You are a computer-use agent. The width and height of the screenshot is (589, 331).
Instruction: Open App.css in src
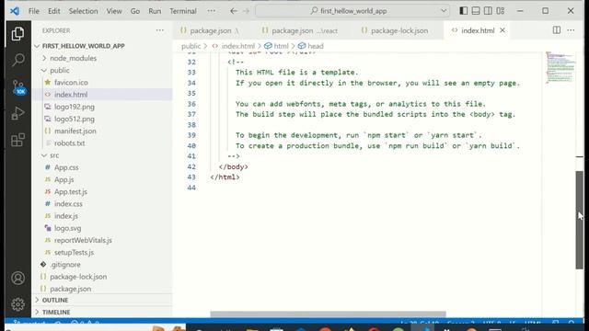coord(66,167)
